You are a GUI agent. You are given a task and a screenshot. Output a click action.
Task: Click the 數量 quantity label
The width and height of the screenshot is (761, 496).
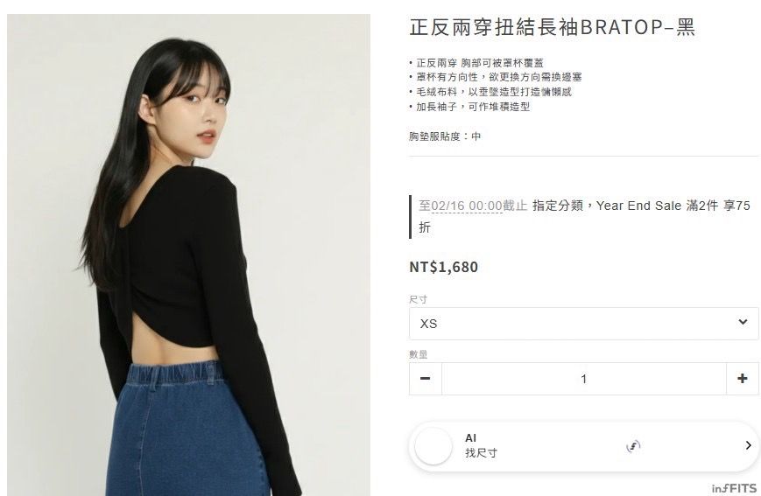(418, 354)
